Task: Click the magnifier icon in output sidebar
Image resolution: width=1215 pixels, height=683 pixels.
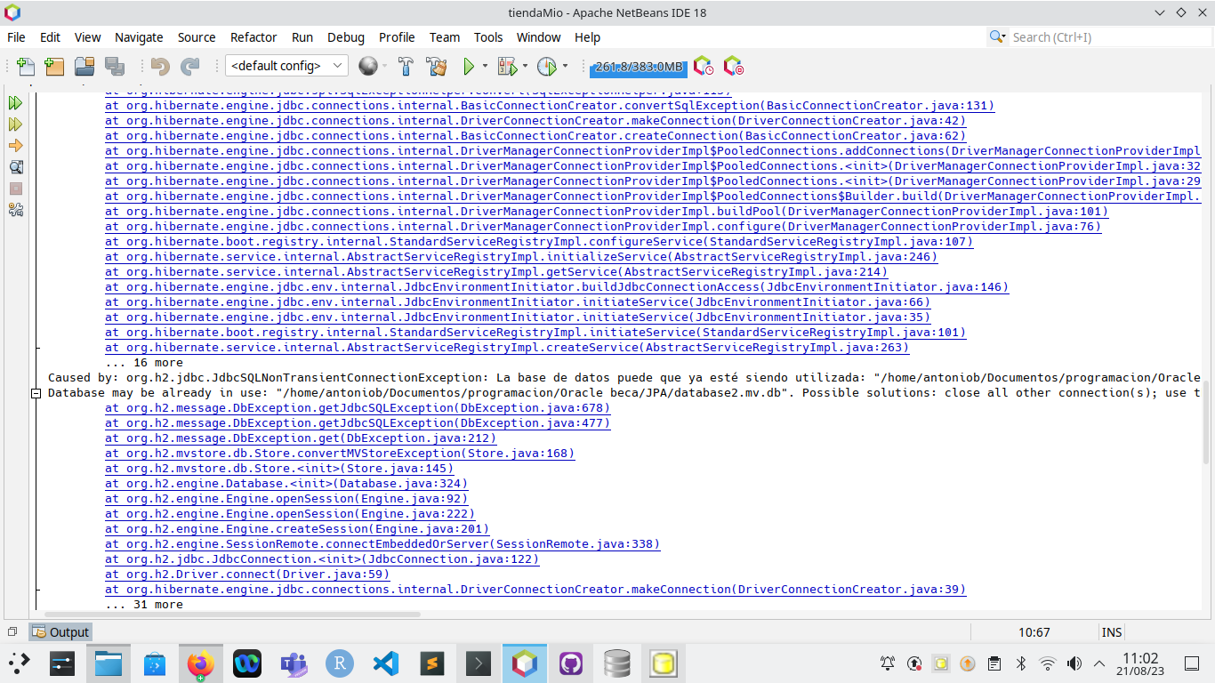Action: [15, 167]
